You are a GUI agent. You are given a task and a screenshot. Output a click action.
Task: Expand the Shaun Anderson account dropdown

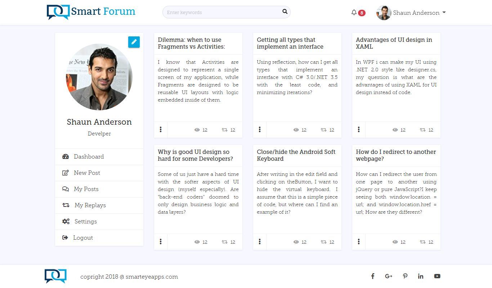click(x=411, y=13)
